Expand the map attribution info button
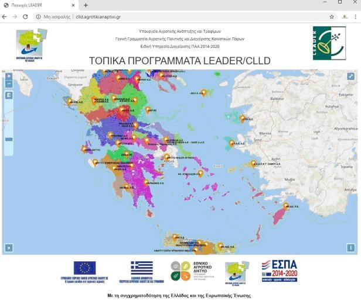The height and width of the screenshot is (301, 361). click(x=351, y=247)
